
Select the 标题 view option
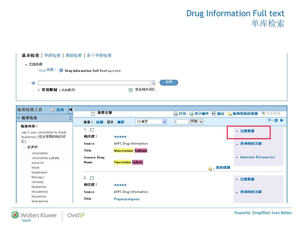coord(100,122)
